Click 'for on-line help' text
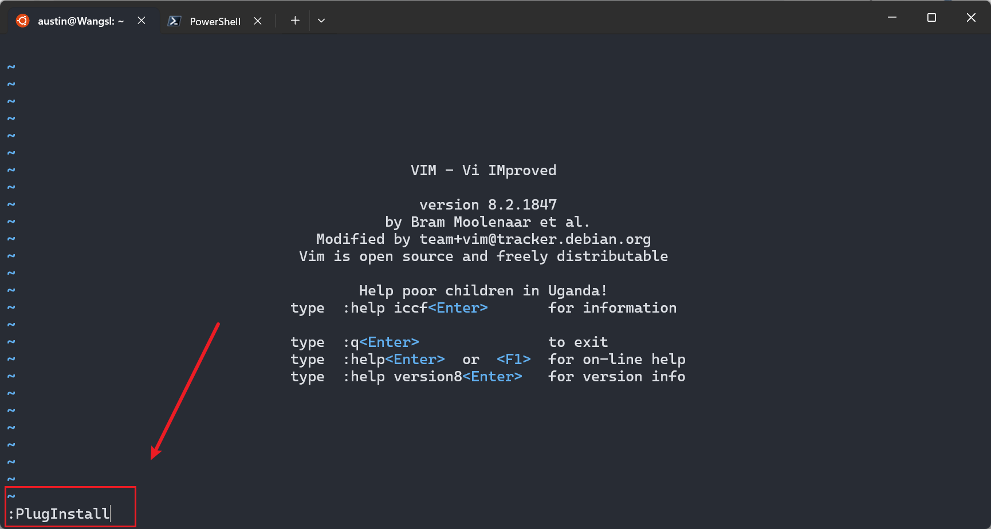The image size is (991, 529). (x=617, y=360)
